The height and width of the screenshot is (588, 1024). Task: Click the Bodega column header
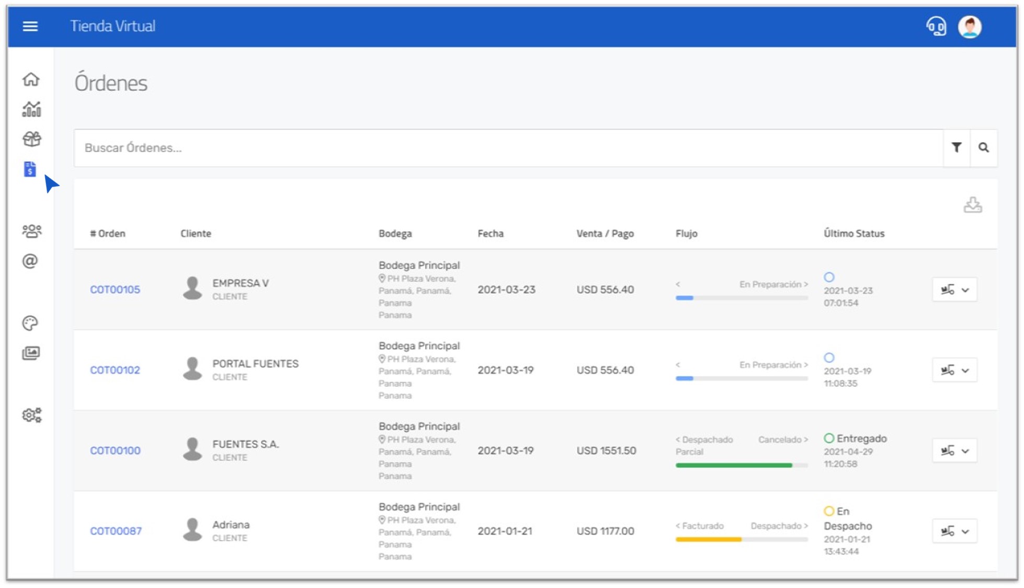click(x=395, y=234)
